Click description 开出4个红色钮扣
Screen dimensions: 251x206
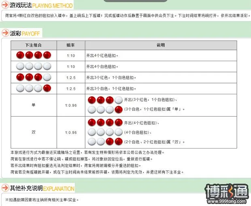pyautogui.click(x=102, y=56)
